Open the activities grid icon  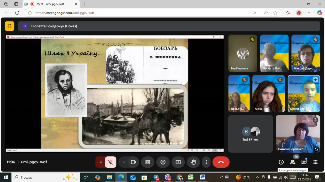click(315, 162)
